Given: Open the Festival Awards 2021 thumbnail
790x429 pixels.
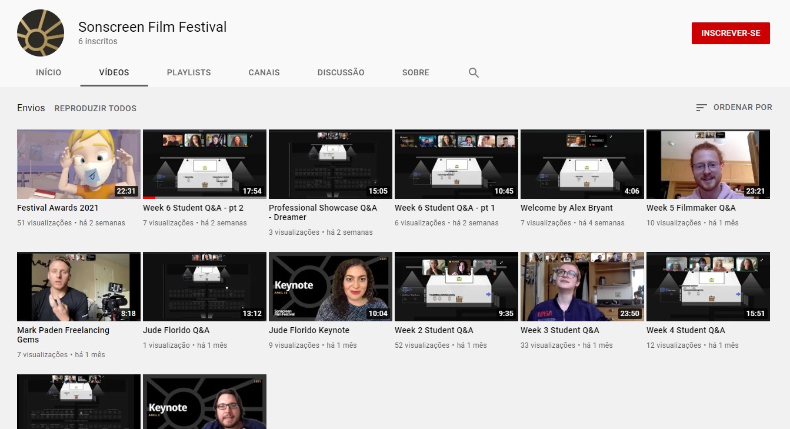Looking at the screenshot, I should tap(79, 164).
